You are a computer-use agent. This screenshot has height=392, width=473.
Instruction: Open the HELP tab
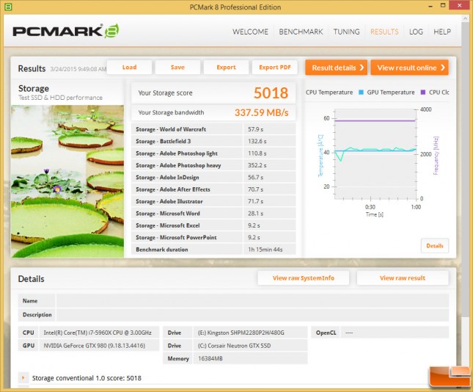[442, 32]
